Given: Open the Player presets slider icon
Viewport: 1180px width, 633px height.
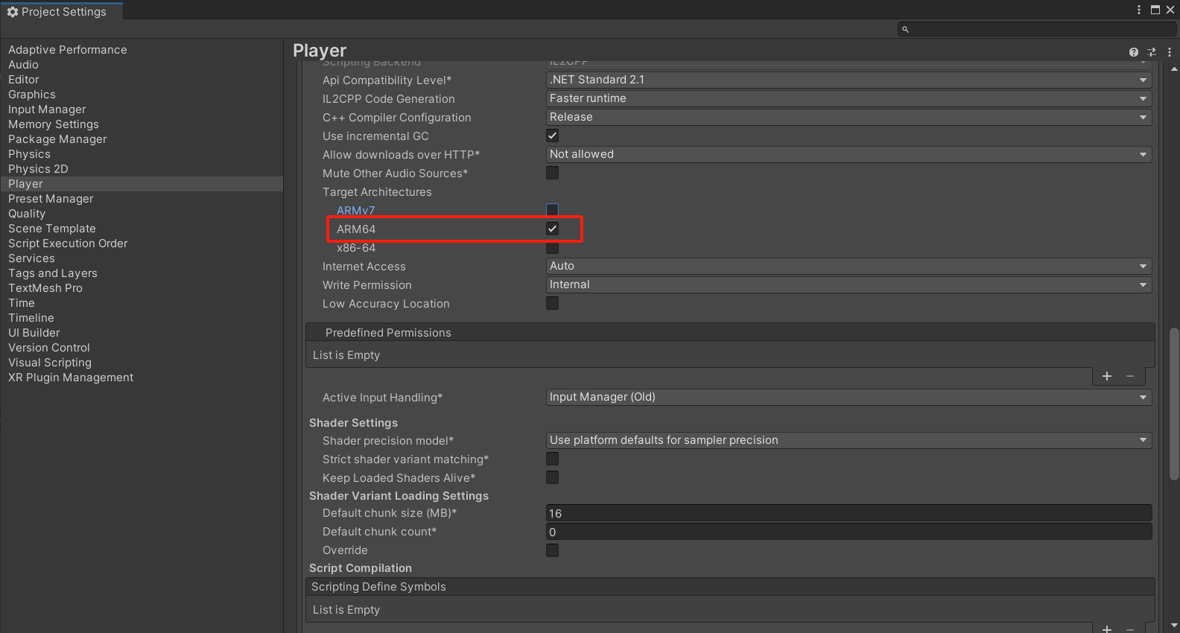Looking at the screenshot, I should pos(1152,52).
